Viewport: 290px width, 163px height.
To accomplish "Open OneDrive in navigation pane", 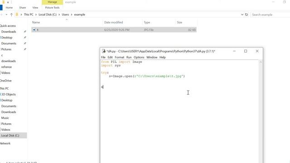I will coord(6,81).
